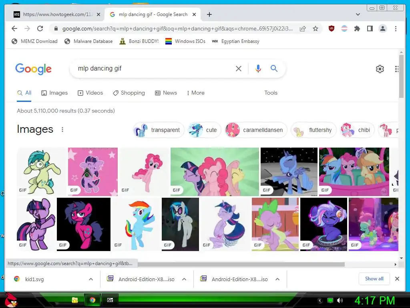410x308 pixels.
Task: Open the uBlock Origin shield extension
Action: click(x=331, y=28)
